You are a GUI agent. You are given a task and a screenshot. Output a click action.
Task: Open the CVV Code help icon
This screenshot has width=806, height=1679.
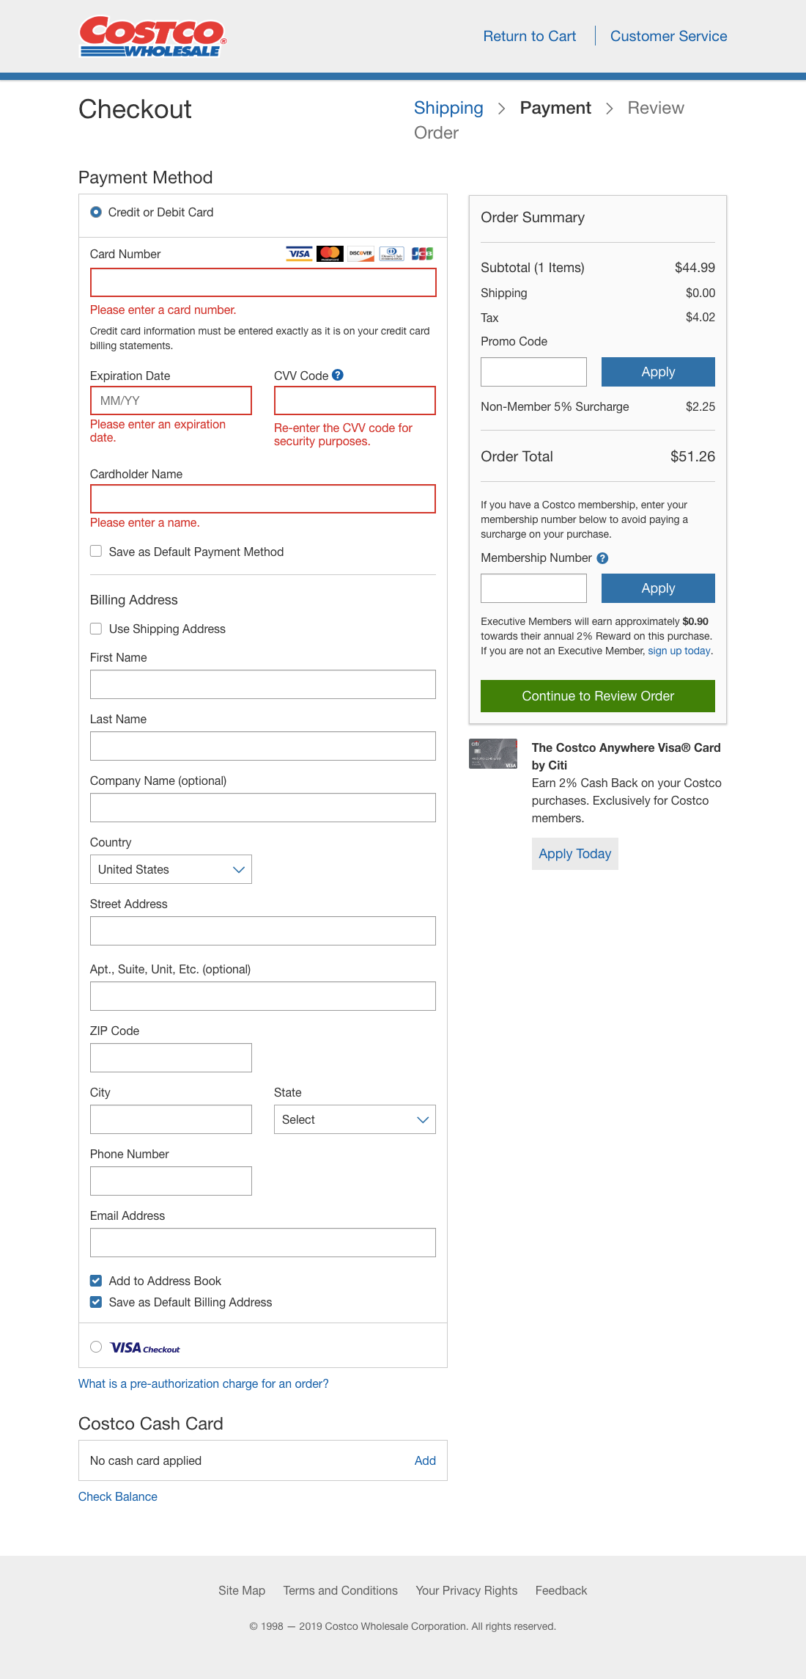click(337, 375)
